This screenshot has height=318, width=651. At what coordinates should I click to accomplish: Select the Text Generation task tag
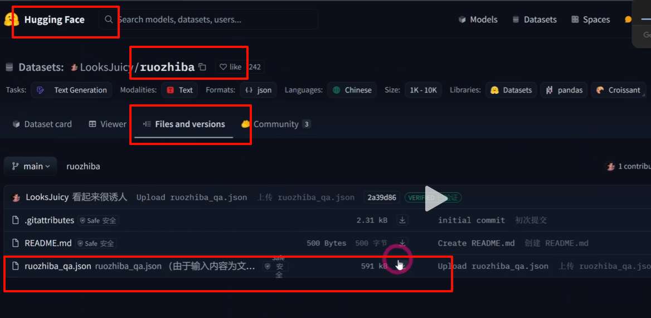[x=71, y=90]
